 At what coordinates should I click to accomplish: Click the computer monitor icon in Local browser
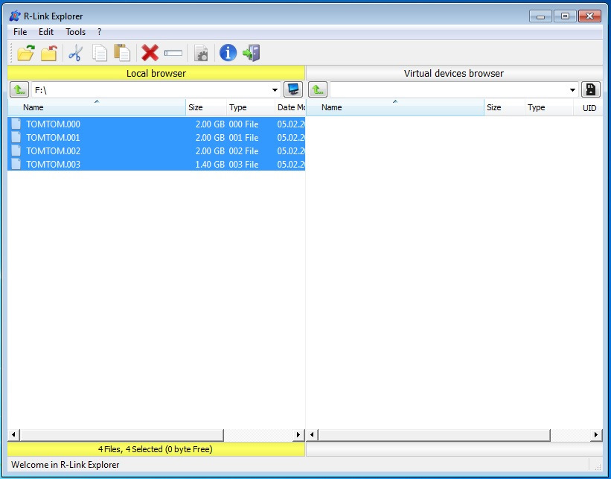click(293, 89)
